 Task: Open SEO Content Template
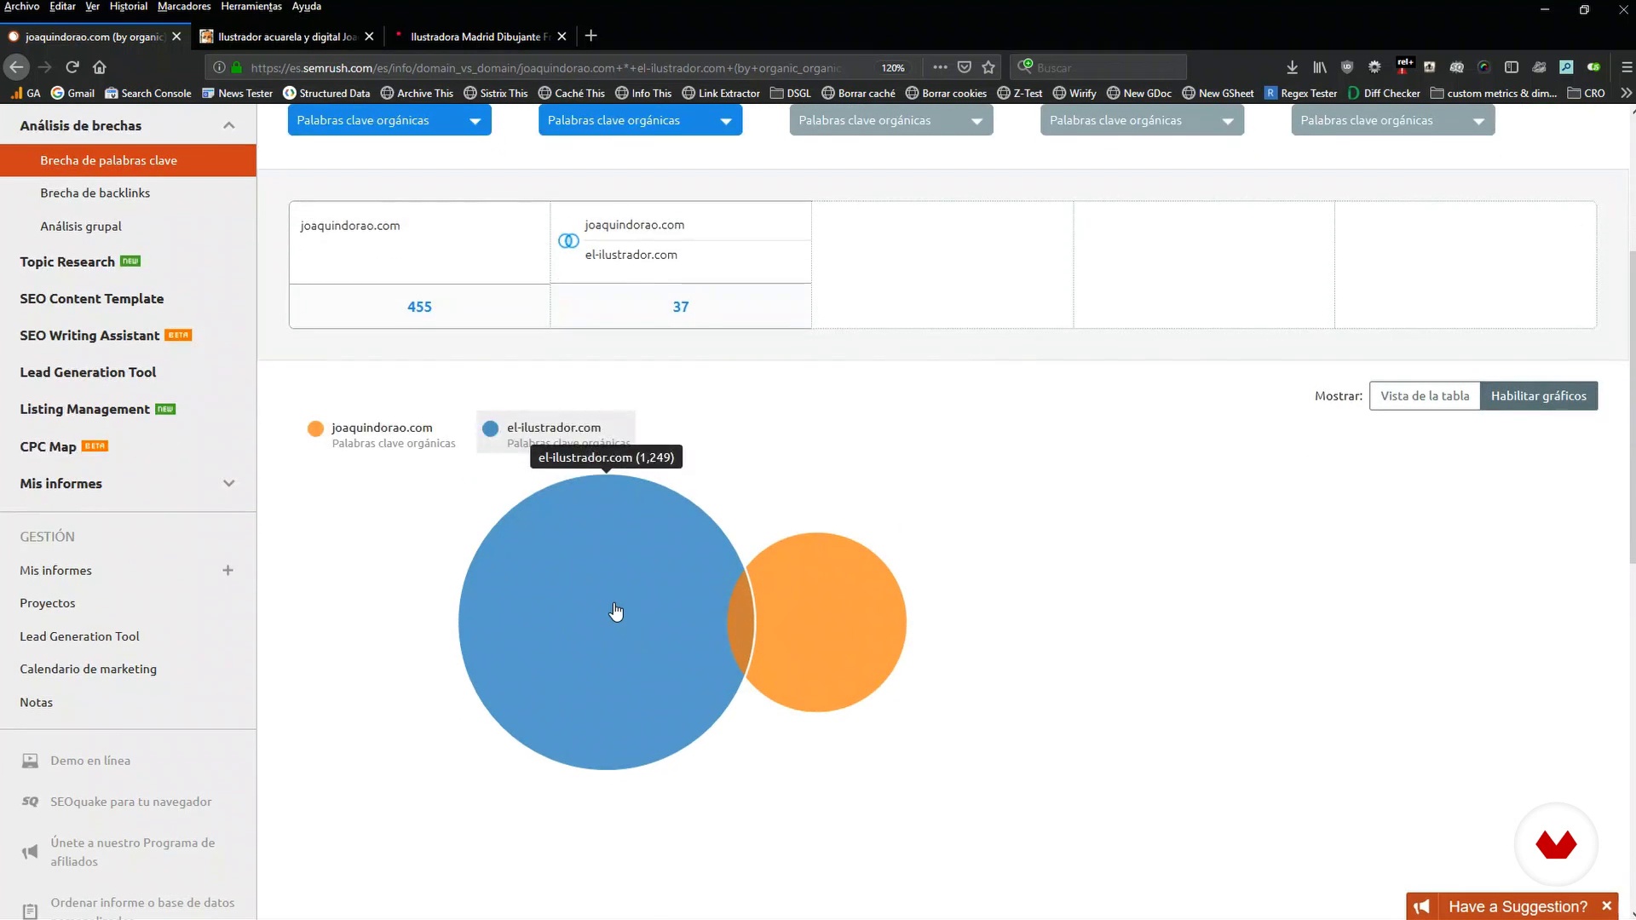[x=91, y=298]
